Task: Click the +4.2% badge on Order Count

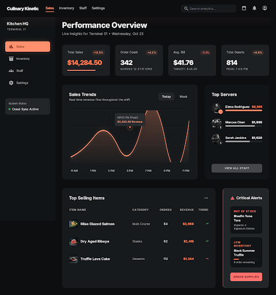Action: pos(152,52)
